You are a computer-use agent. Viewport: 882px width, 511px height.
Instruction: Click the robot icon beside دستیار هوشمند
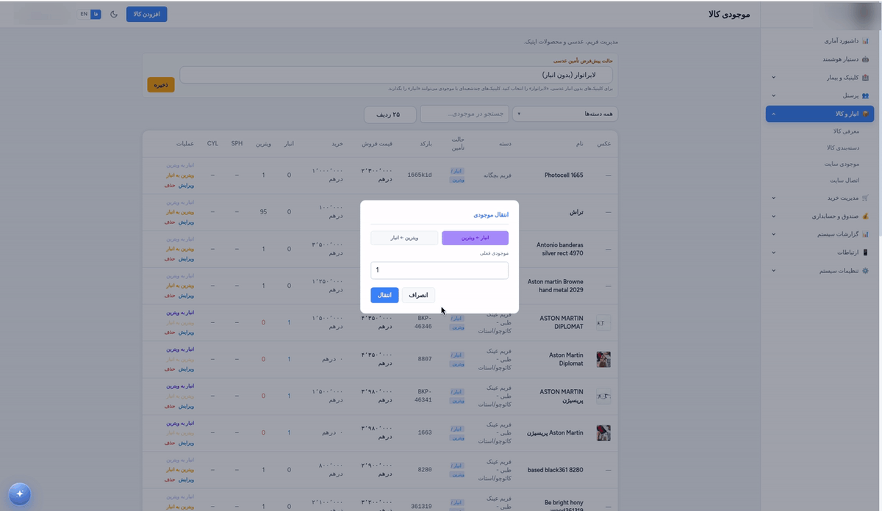pyautogui.click(x=865, y=59)
